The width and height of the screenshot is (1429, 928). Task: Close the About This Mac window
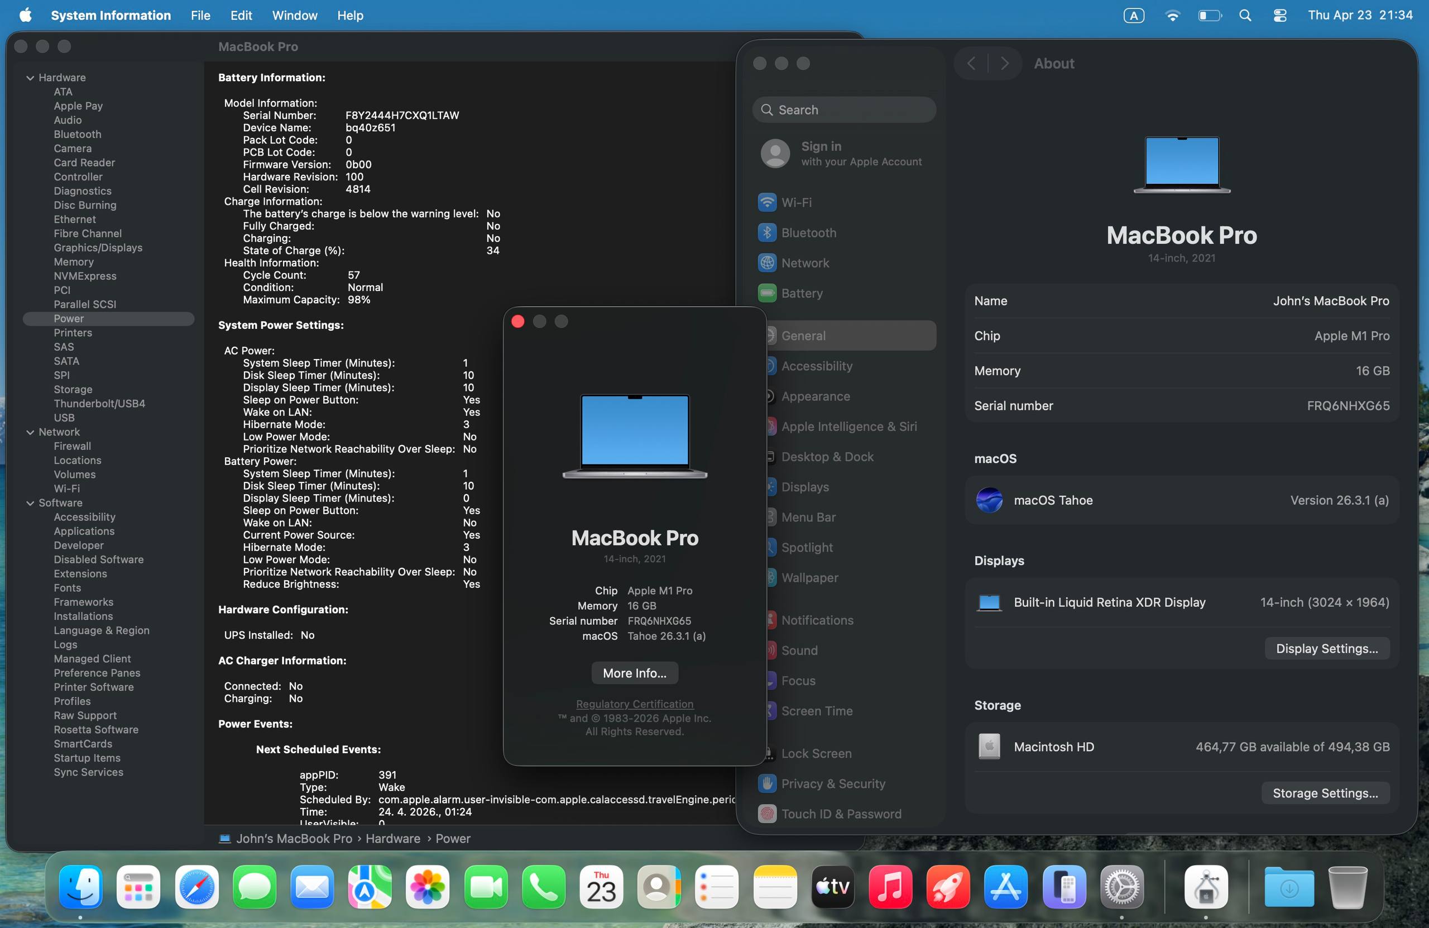(x=517, y=322)
